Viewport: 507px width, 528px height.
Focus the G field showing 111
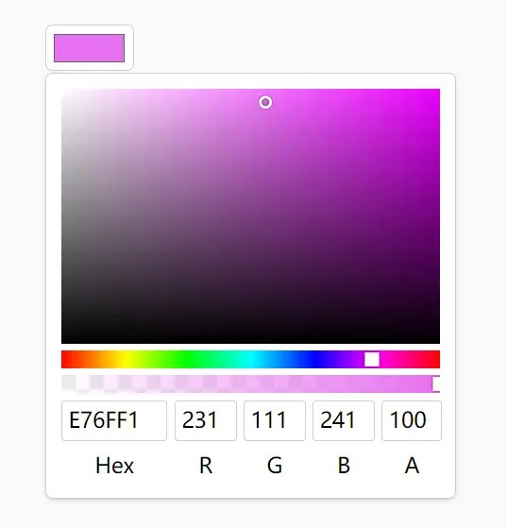pos(275,420)
